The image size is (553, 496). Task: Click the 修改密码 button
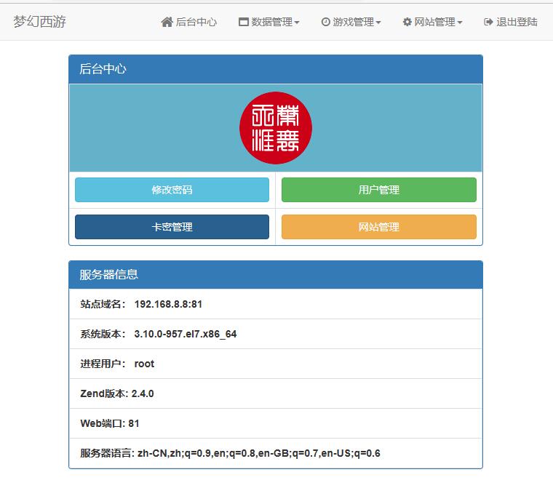pyautogui.click(x=172, y=190)
